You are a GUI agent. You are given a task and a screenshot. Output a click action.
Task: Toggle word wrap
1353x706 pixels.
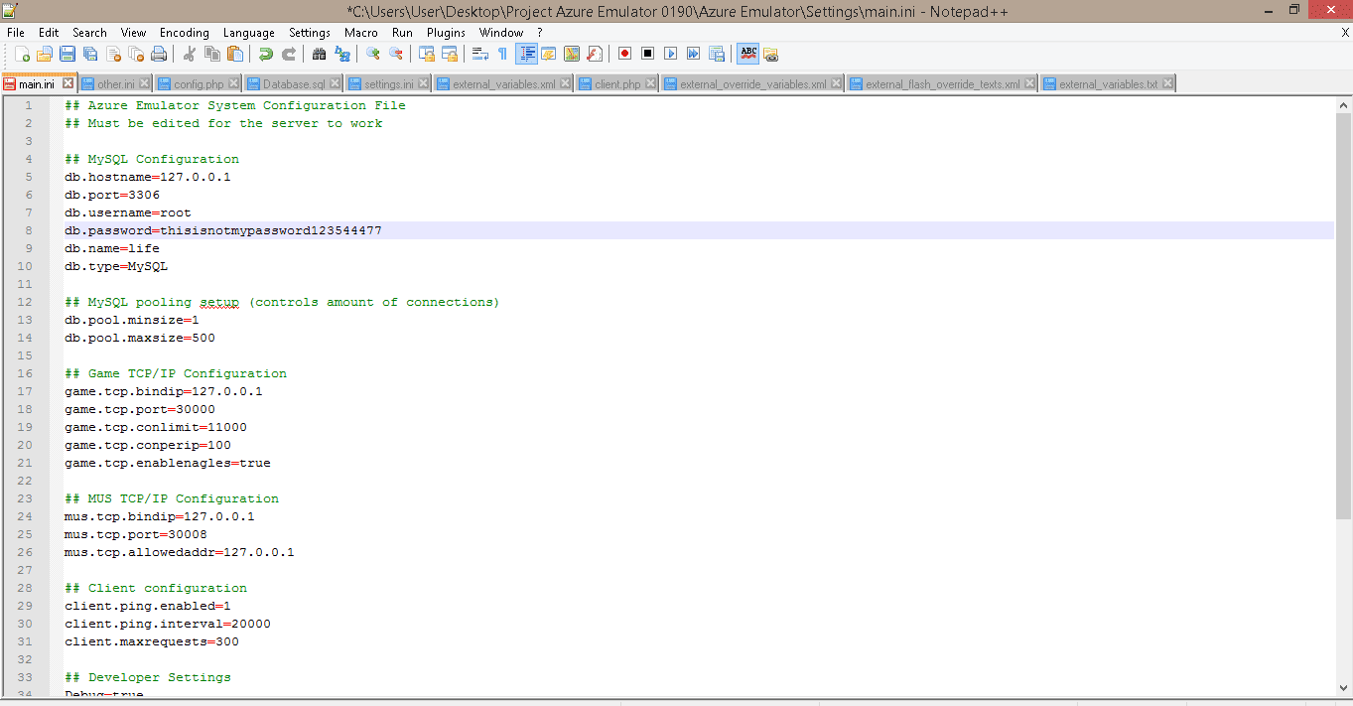pos(479,54)
